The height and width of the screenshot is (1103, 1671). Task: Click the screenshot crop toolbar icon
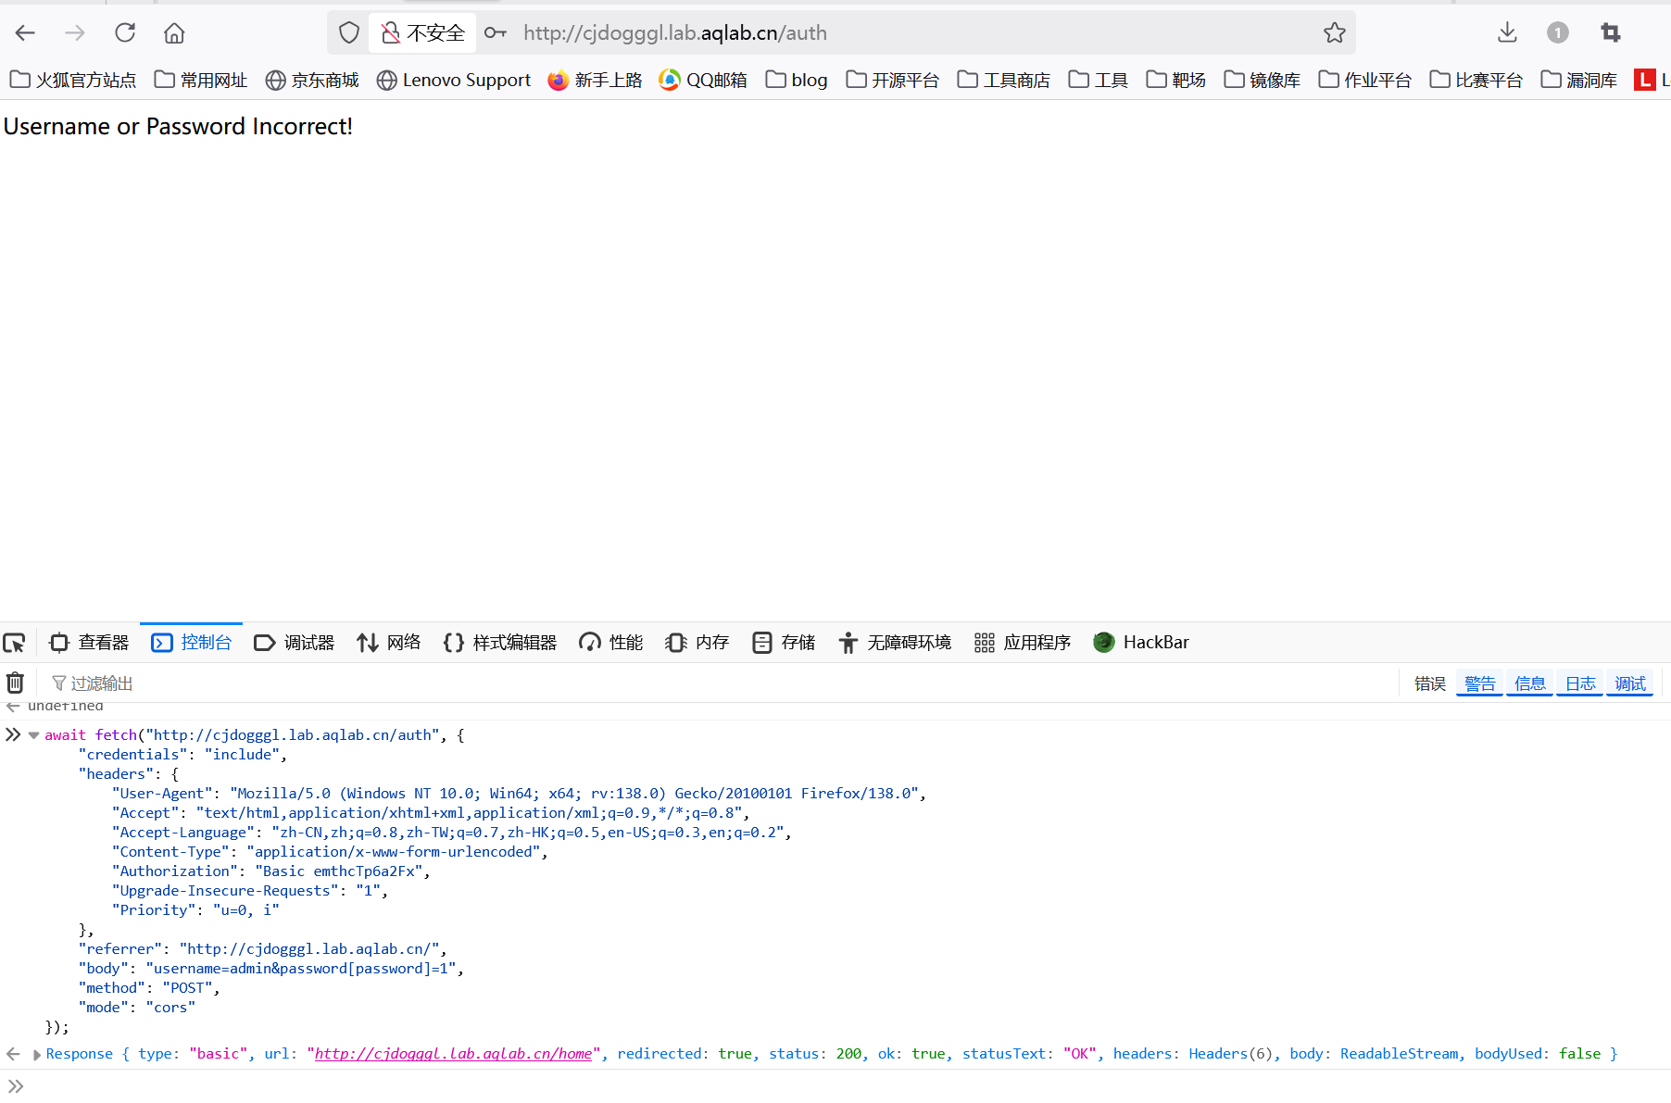[1611, 33]
